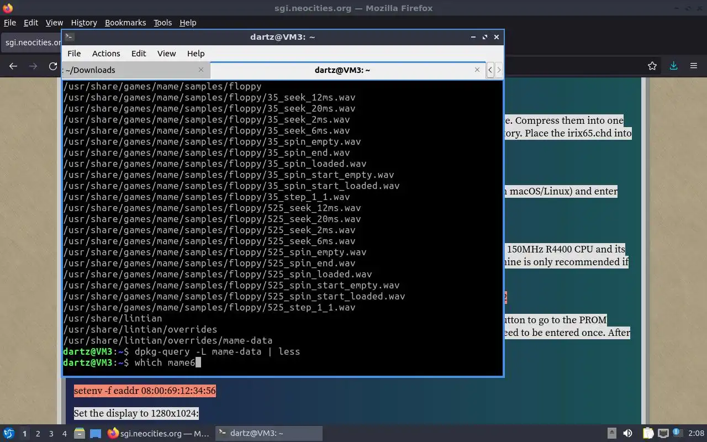Open terminal View menu

(166, 54)
